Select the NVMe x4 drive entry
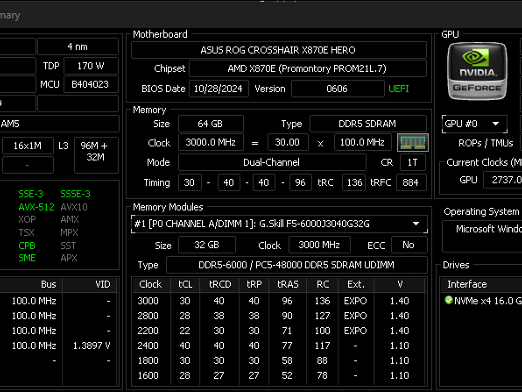 [x=483, y=301]
